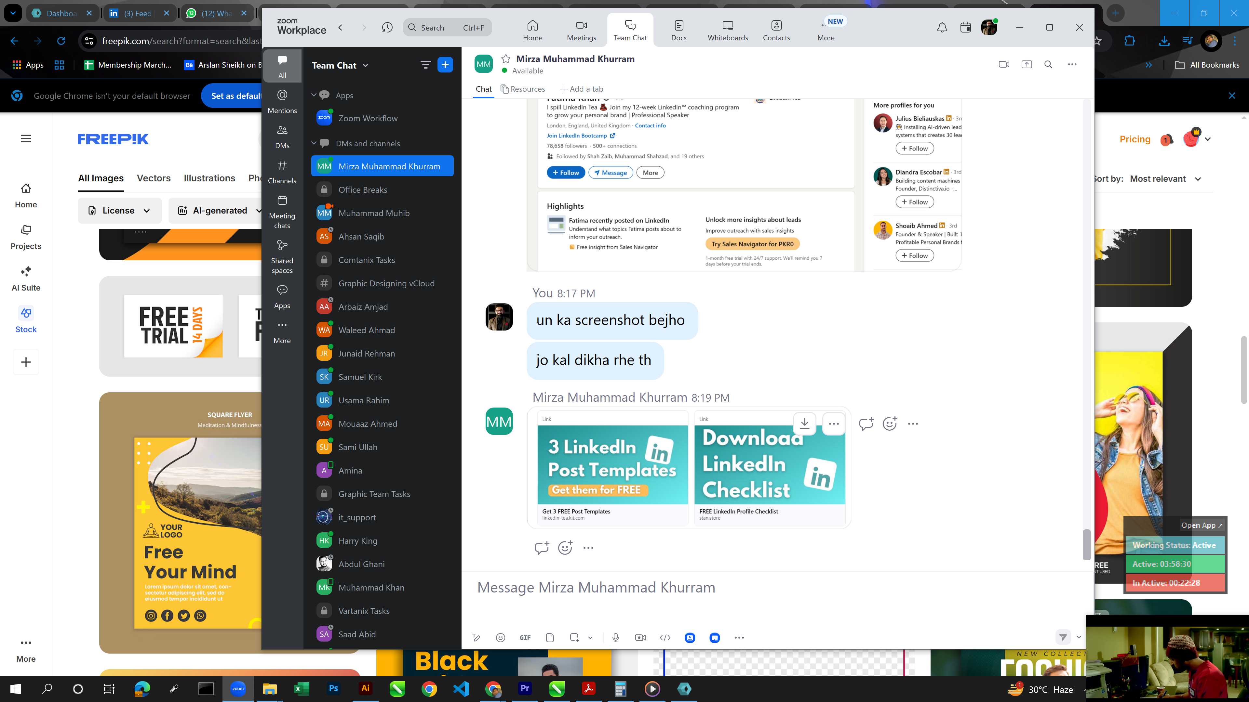Open Freepik Vectors tab
The image size is (1249, 702).
click(154, 178)
